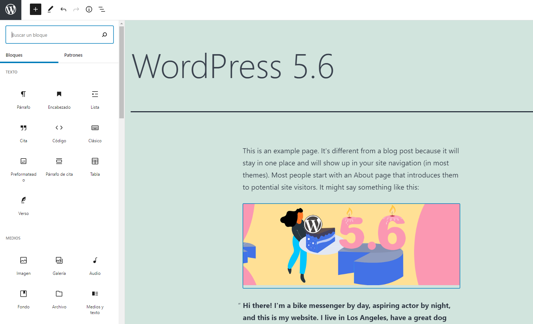Insert a Preformateado block
The image size is (533, 324).
(x=23, y=169)
